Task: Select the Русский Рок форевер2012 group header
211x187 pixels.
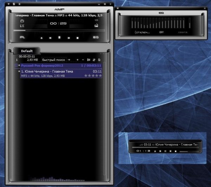Action: [x=61, y=66]
